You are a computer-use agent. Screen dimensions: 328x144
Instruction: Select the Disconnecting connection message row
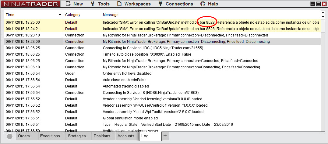click(162, 42)
